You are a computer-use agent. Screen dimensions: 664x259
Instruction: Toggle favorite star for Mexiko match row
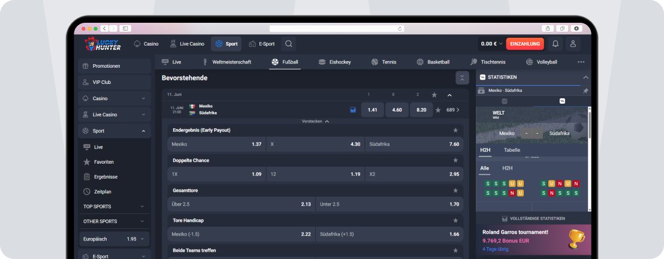[438, 110]
